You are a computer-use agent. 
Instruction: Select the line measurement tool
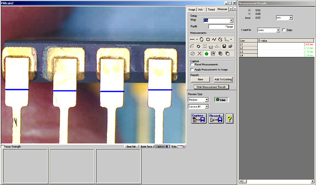click(192, 39)
